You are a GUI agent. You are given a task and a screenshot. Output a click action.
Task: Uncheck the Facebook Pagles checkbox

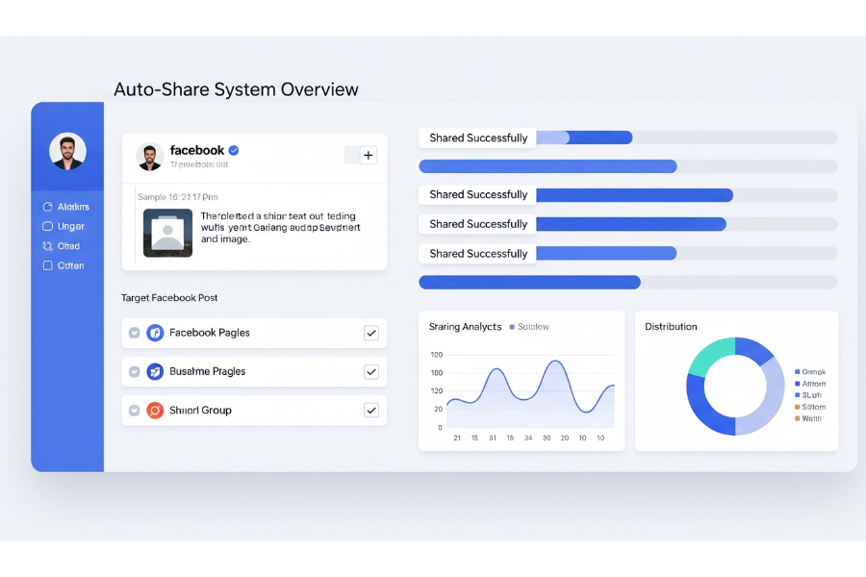coord(370,333)
